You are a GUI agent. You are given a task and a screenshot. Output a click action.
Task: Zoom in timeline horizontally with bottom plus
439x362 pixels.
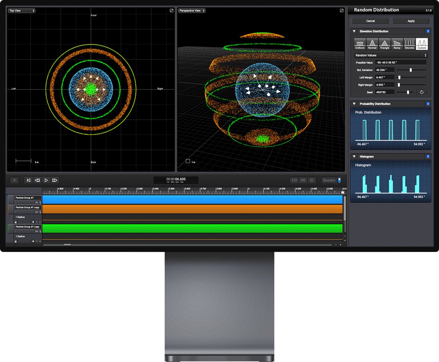point(340,245)
